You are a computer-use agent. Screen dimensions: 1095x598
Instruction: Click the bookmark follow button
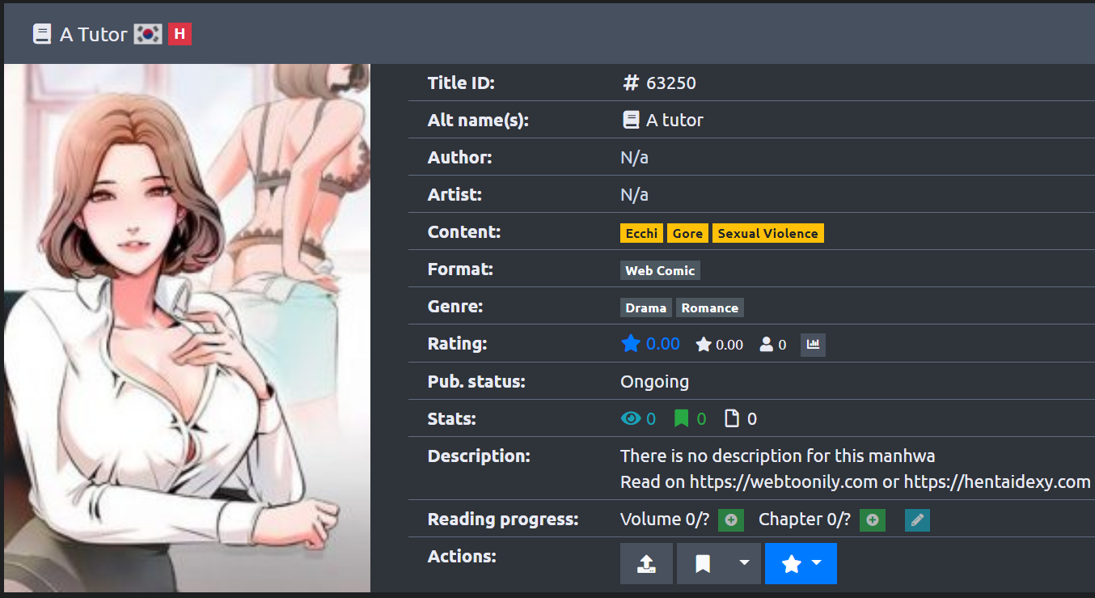[703, 563]
